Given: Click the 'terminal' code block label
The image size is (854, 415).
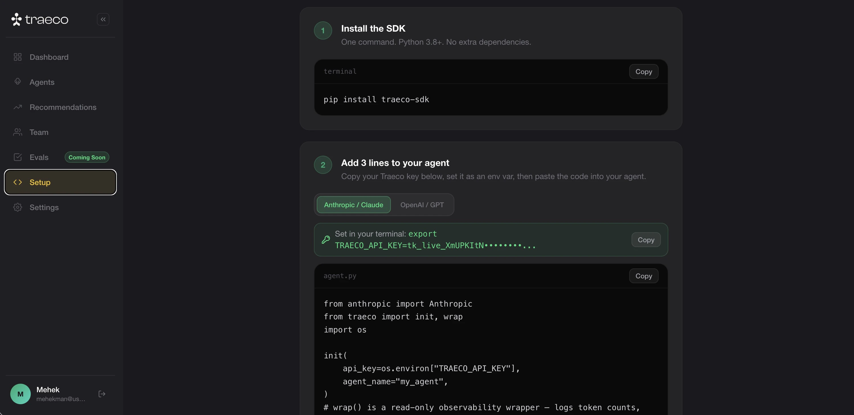Looking at the screenshot, I should (340, 71).
